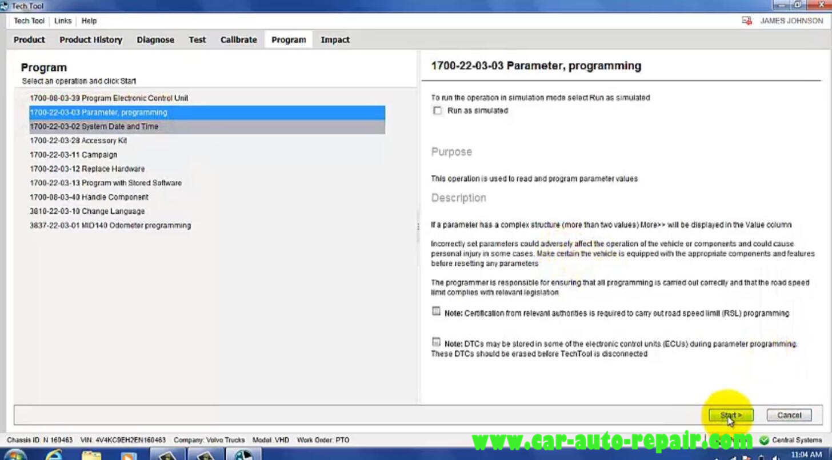
Task: Select 1700-22-03-28 Accessory Kit
Action: (x=207, y=141)
